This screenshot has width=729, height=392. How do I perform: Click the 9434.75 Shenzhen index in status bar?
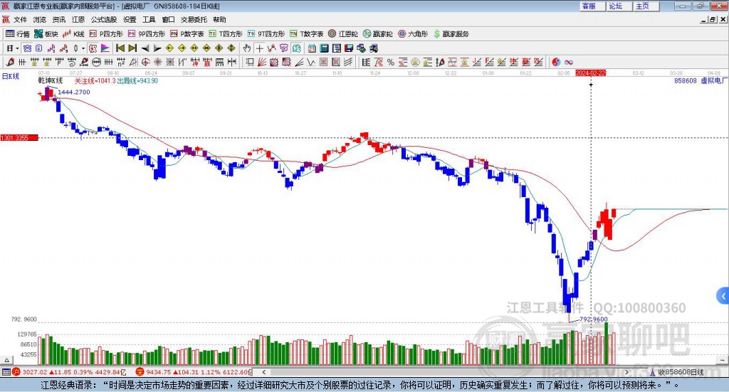coord(159,372)
